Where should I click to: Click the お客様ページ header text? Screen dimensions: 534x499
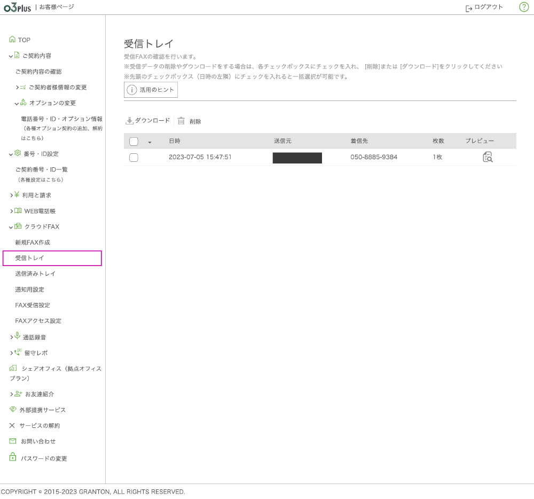pos(57,7)
